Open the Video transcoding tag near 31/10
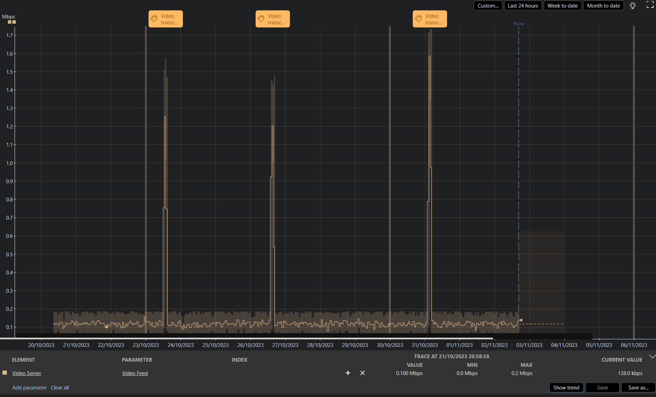 coord(418,19)
